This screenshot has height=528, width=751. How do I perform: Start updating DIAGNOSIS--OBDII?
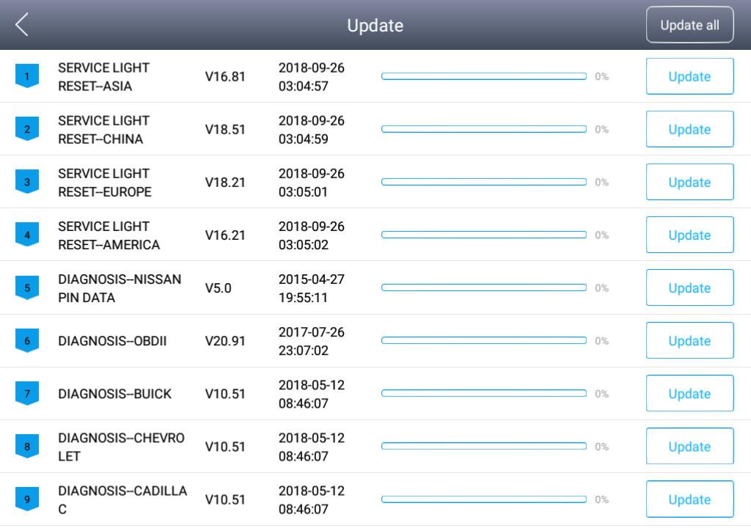point(689,340)
